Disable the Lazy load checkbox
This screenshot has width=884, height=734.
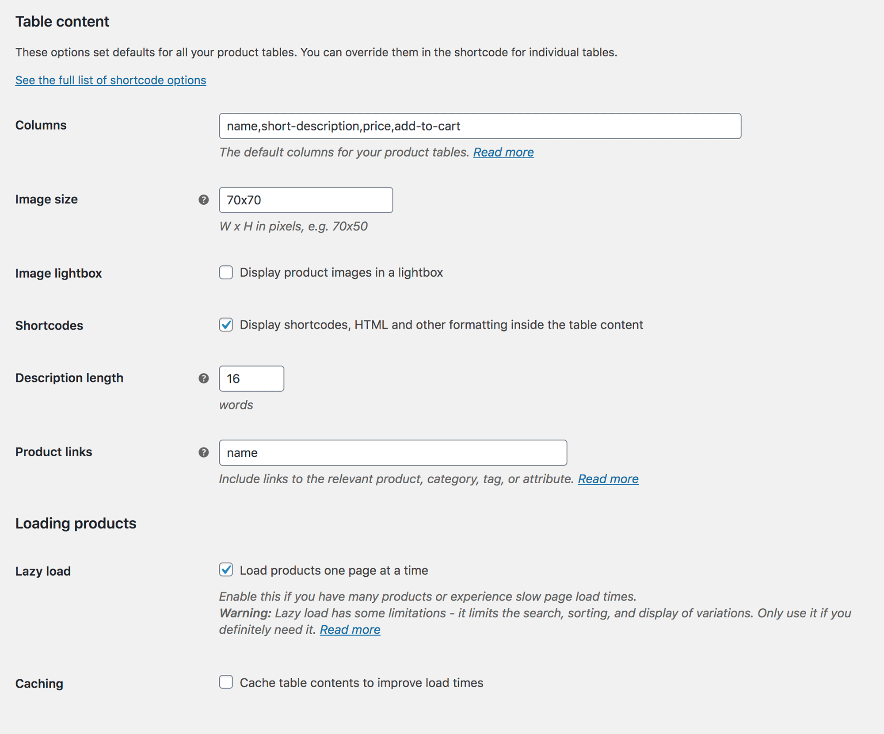pyautogui.click(x=226, y=570)
